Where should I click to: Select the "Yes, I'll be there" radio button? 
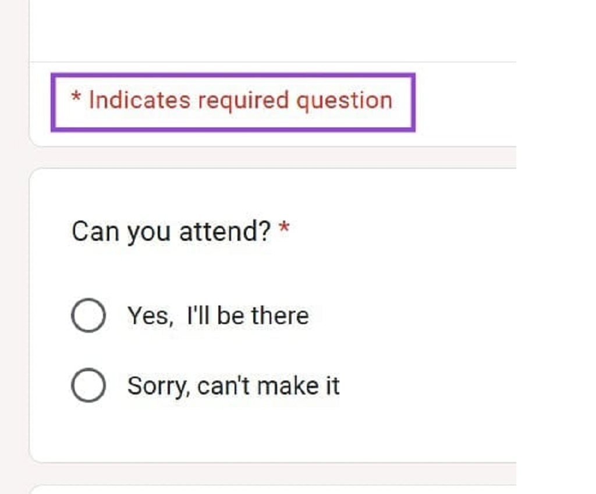[88, 316]
